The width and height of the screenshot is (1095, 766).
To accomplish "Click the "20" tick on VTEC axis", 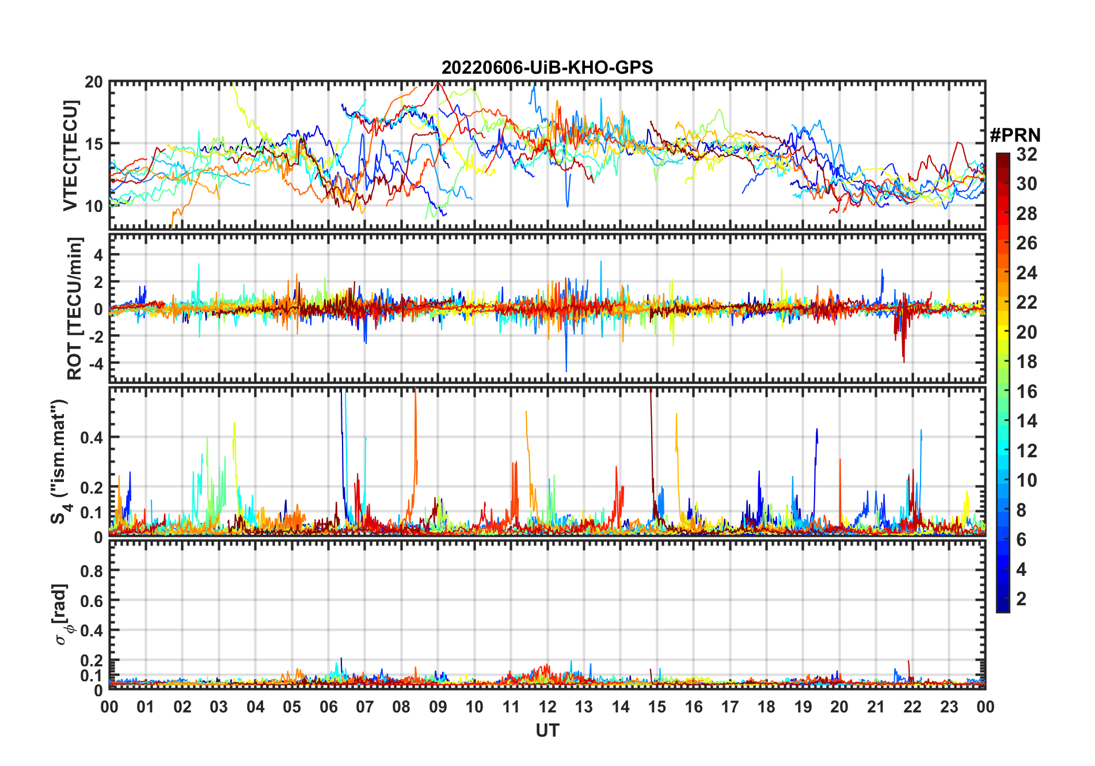I will click(94, 82).
